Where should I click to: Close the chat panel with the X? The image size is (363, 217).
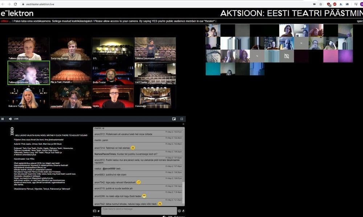pyautogui.click(x=183, y=124)
